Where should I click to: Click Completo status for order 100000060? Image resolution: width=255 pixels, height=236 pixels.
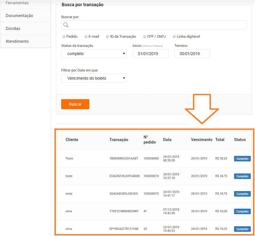[x=242, y=159]
